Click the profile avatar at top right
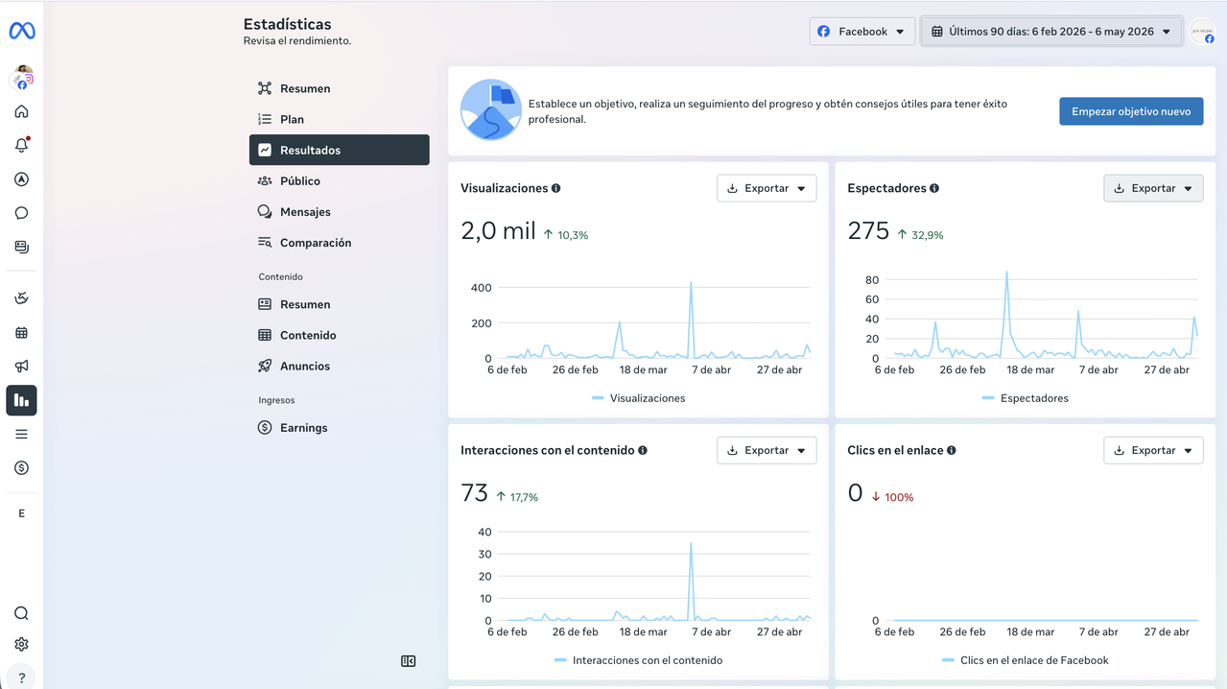Viewport: 1227px width, 689px height. click(1202, 32)
